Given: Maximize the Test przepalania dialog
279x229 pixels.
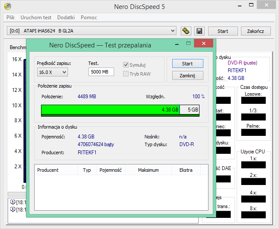Looking at the screenshot, I should [188, 44].
